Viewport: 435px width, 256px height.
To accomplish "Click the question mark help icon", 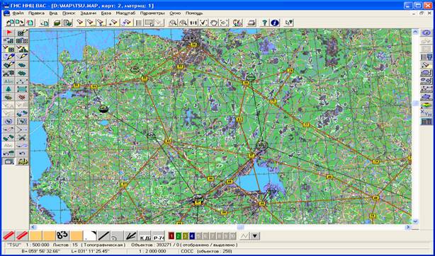I will tap(264, 23).
